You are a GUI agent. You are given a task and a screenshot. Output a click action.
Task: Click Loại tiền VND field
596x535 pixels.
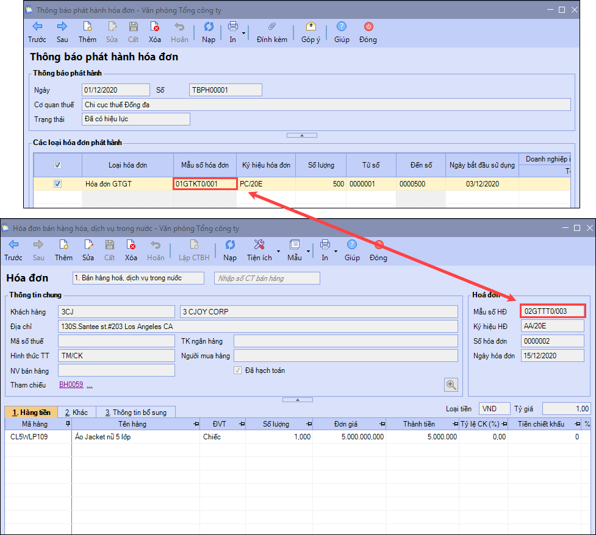click(x=495, y=408)
